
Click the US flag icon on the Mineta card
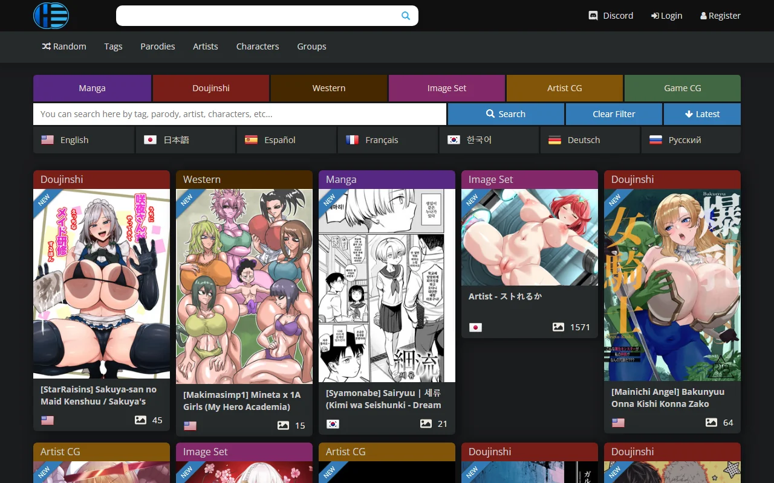(x=190, y=426)
